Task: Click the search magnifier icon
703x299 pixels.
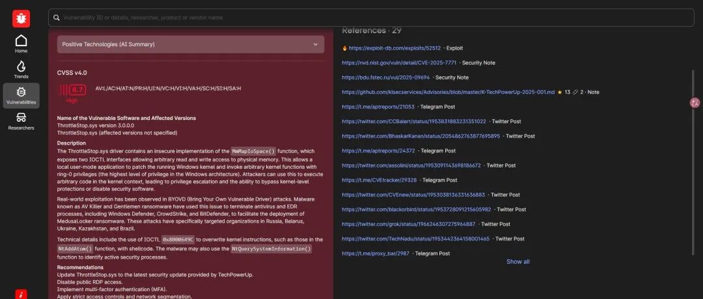Action: (57, 18)
